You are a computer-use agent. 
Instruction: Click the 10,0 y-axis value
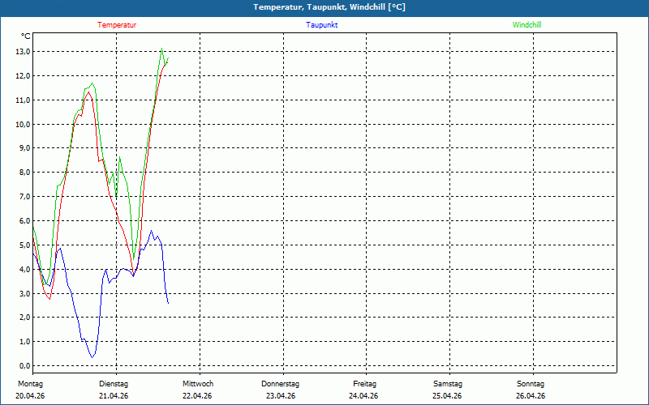coord(23,124)
